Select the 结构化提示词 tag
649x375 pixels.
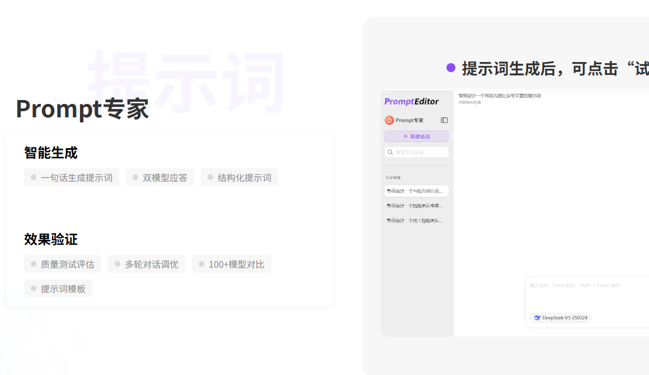coord(239,178)
